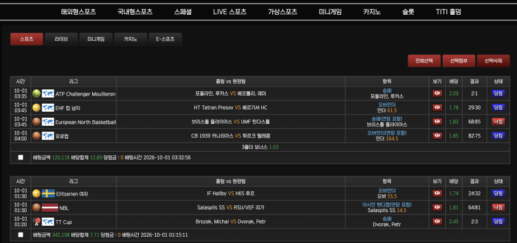Click handball icon in Elitserien 여자 row
The image size is (517, 243).
37,194
